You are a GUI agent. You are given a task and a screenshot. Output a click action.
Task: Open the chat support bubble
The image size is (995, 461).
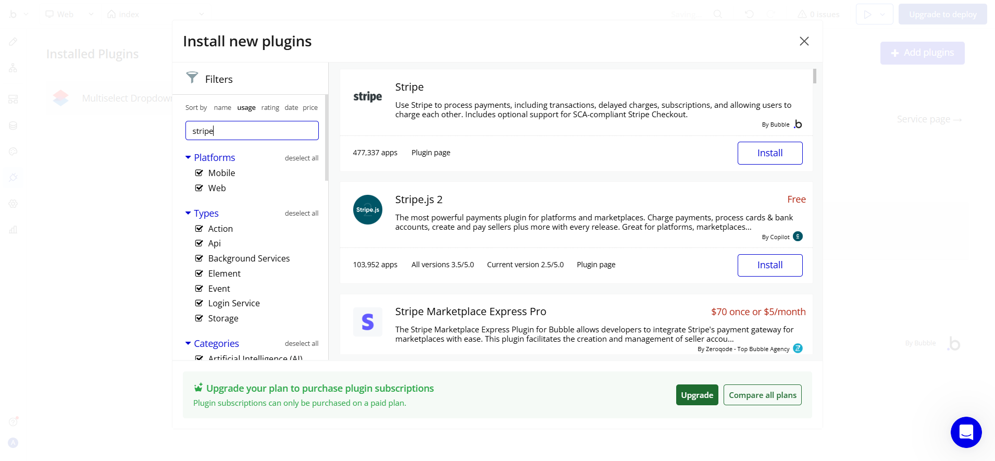click(966, 432)
